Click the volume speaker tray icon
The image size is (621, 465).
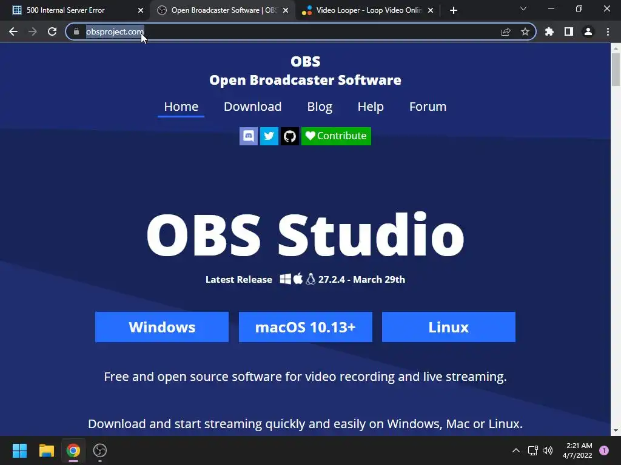[548, 450]
